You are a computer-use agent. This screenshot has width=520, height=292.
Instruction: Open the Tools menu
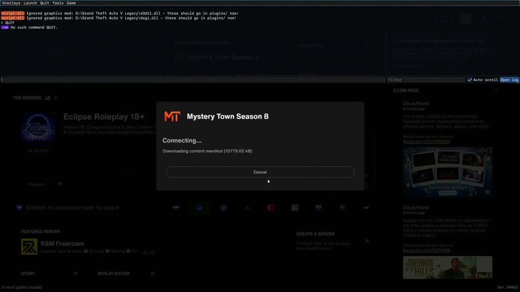point(58,3)
